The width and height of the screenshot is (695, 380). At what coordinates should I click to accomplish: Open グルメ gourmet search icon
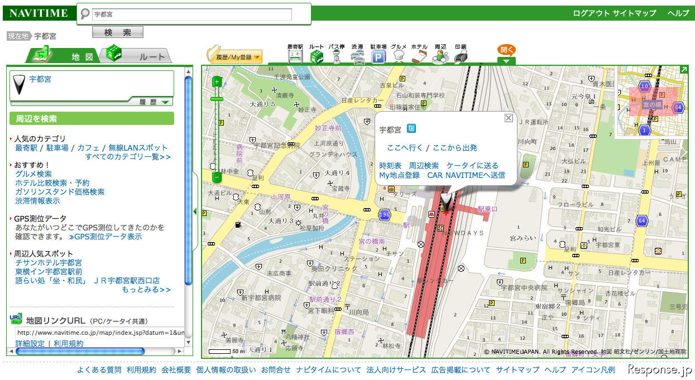coord(399,55)
